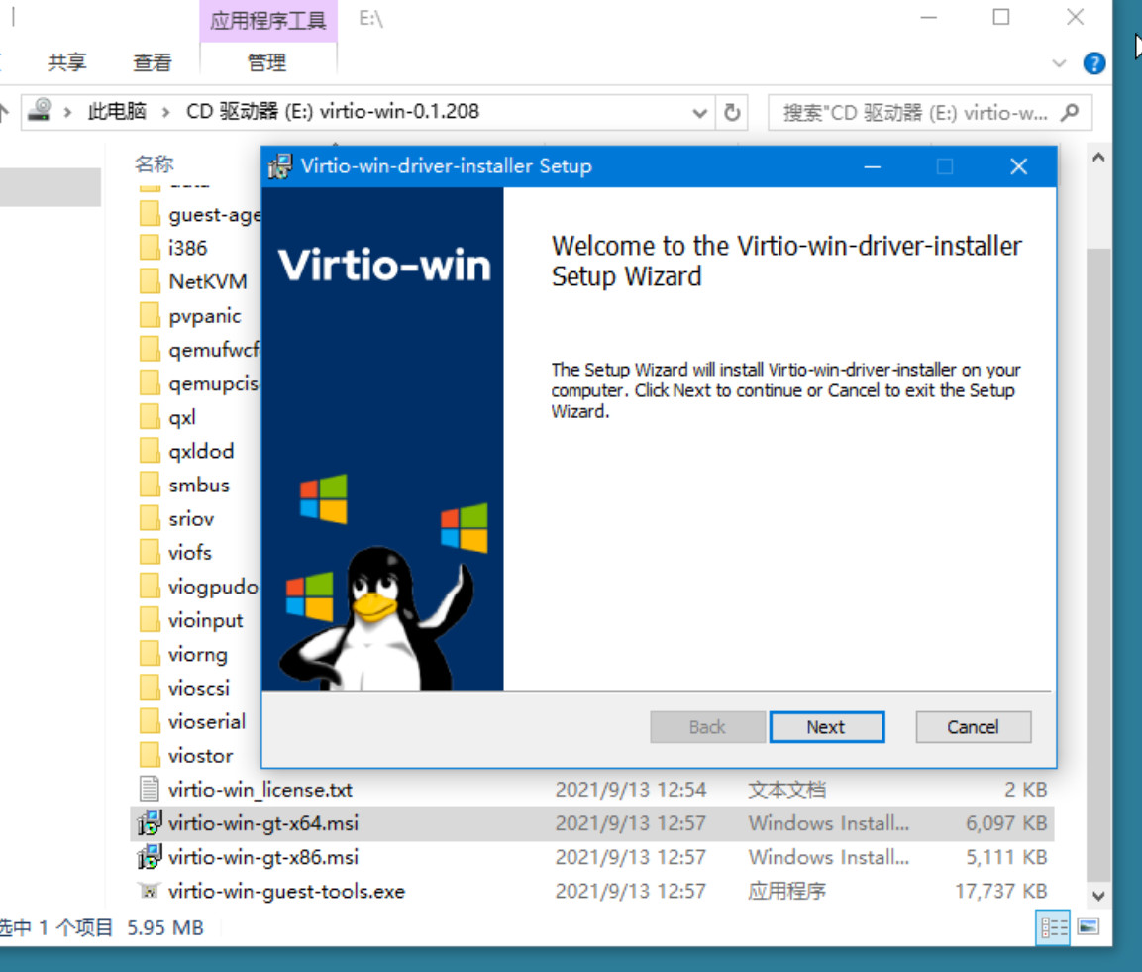Click the vertical scrollbar thumb in Explorer
Viewport: 1142px width, 972px height.
1098,565
